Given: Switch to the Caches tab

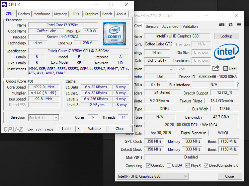Looking at the screenshot, I should [x=24, y=14].
